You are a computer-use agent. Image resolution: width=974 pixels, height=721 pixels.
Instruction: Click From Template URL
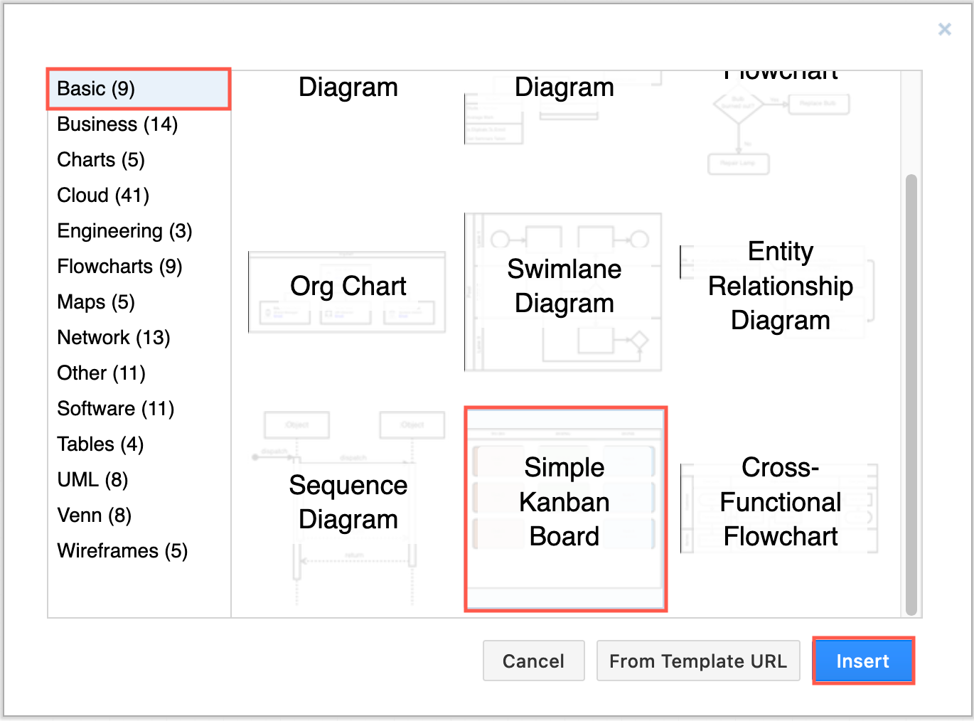pyautogui.click(x=697, y=661)
